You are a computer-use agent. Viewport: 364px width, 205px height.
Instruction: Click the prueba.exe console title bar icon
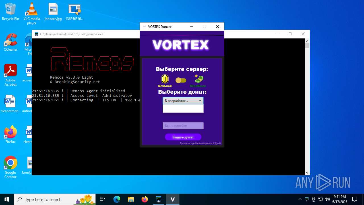36,34
